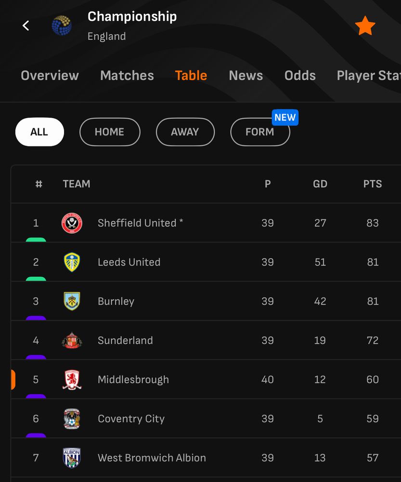Open the Matches tab
401x482 pixels.
[127, 76]
